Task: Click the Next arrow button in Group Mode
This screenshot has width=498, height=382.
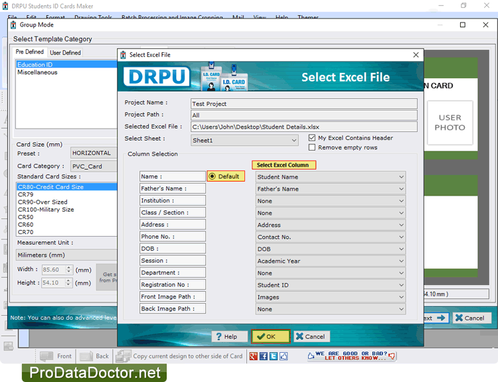Action: [436, 318]
